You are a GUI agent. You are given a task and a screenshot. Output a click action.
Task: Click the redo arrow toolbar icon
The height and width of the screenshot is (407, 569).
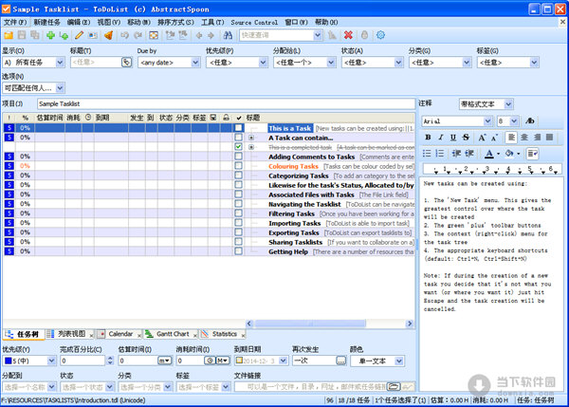[138, 35]
